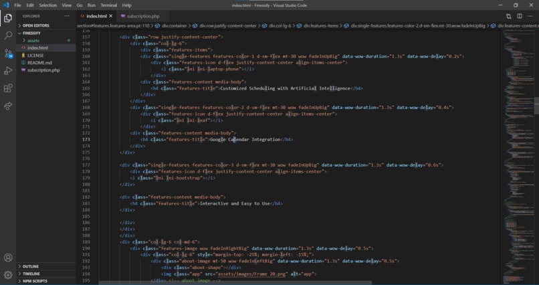The image size is (539, 285).
Task: Click the VS Code logo icon in the title bar
Action: [5, 5]
